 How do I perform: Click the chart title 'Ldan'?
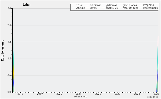click(27, 5)
